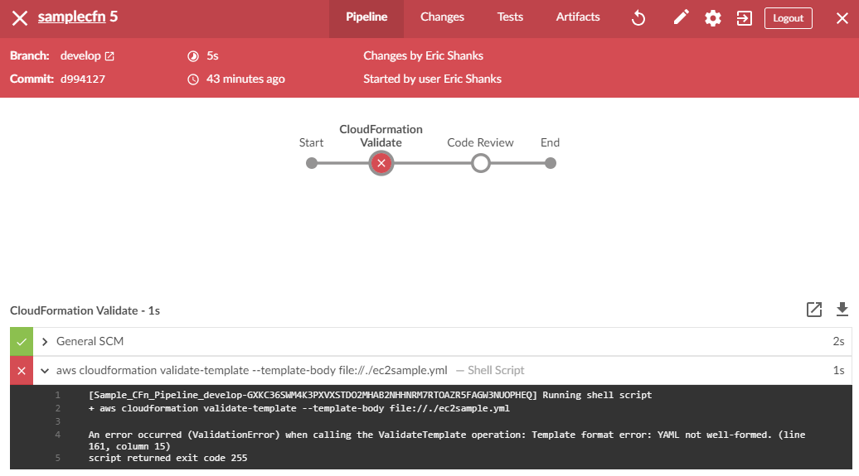Select the Pipeline tab
Image resolution: width=859 pixels, height=476 pixels.
(x=366, y=17)
